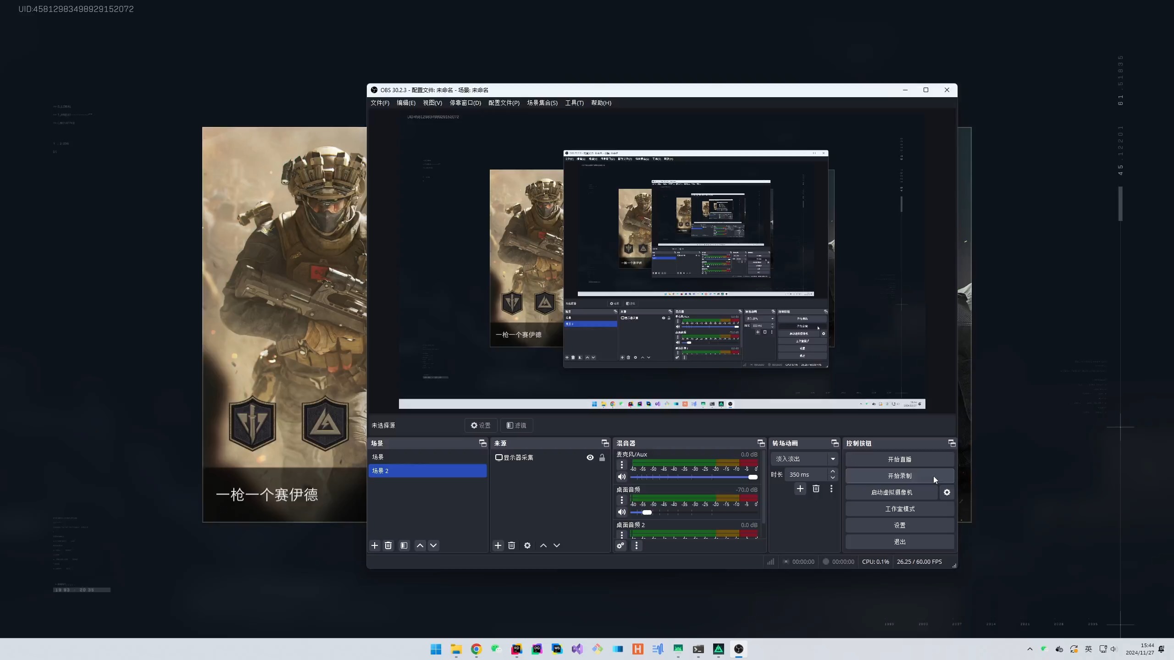Open source properties with the gear icon
1174x660 pixels.
527,545
